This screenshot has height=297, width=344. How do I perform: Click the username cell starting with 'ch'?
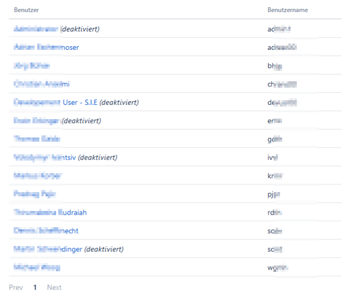[x=282, y=84]
